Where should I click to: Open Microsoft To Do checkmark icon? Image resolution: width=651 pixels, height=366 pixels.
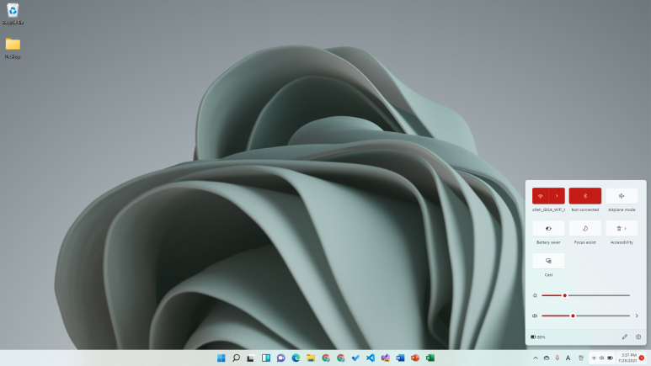pyautogui.click(x=355, y=358)
